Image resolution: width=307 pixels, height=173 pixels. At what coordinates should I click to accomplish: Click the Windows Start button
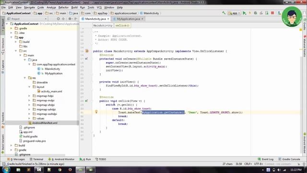[x=6, y=170]
